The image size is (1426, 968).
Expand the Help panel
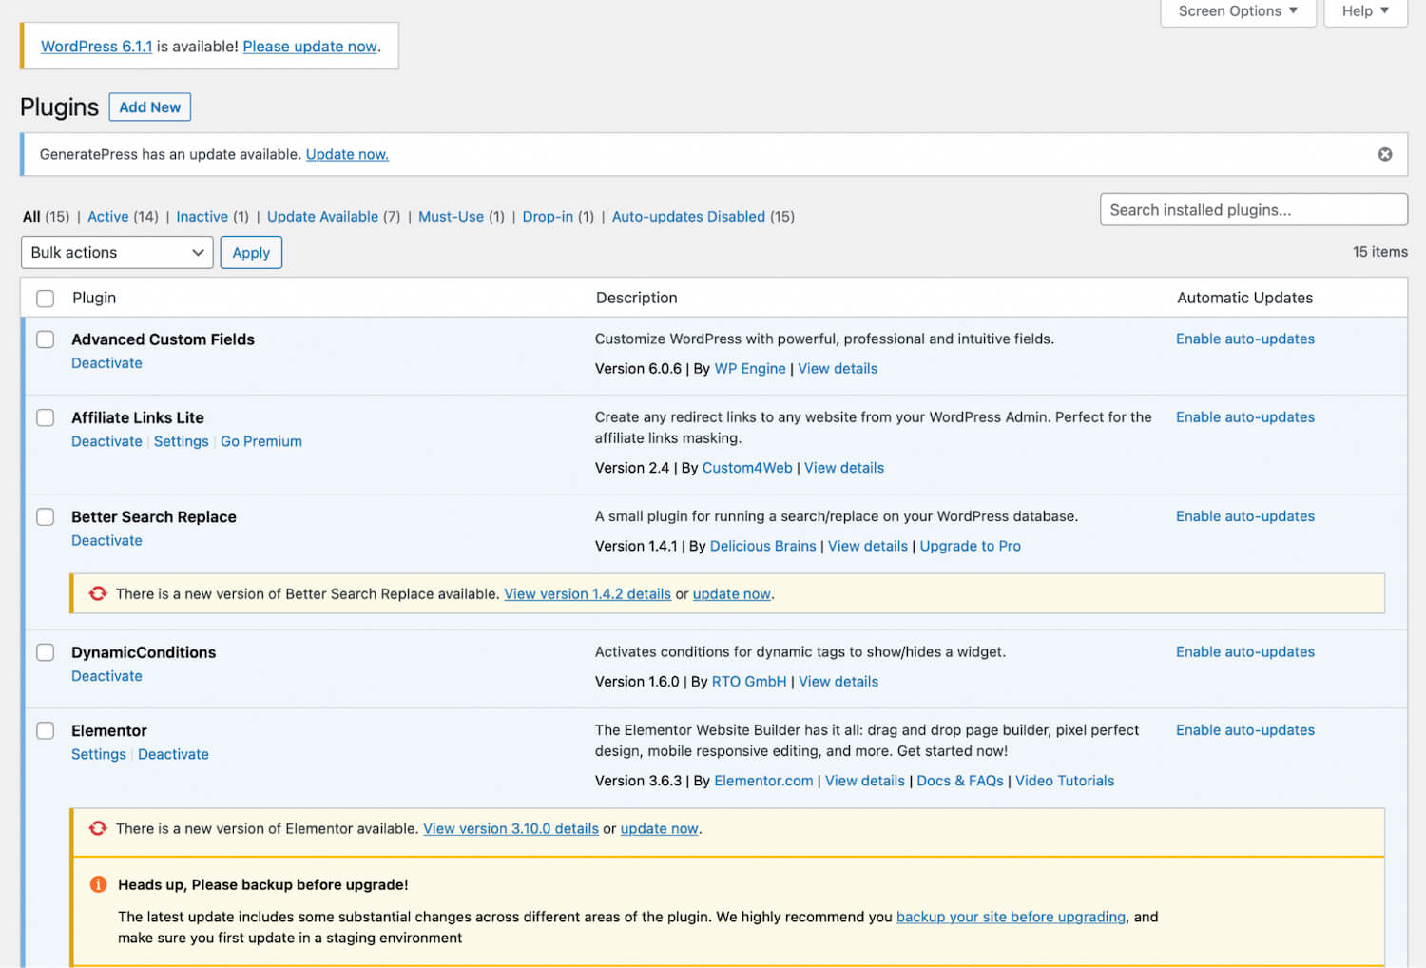click(x=1365, y=11)
